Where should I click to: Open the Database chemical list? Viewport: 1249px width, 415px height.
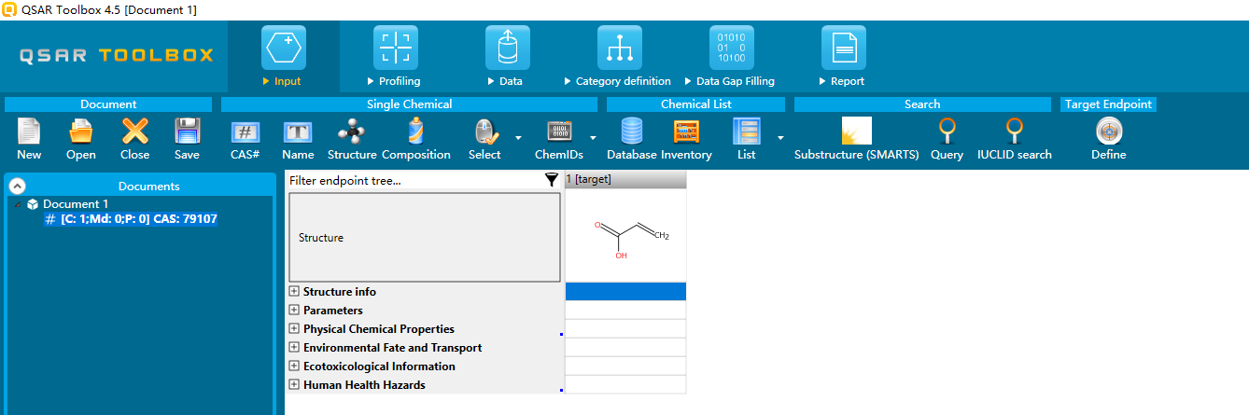tap(631, 132)
